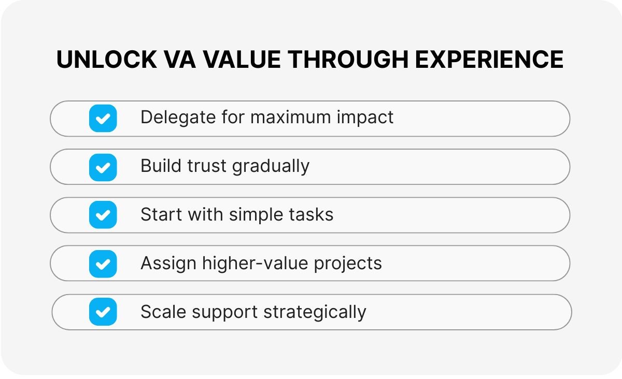Click the 'Build trust gradually' list label
The width and height of the screenshot is (622, 379).
[225, 166]
